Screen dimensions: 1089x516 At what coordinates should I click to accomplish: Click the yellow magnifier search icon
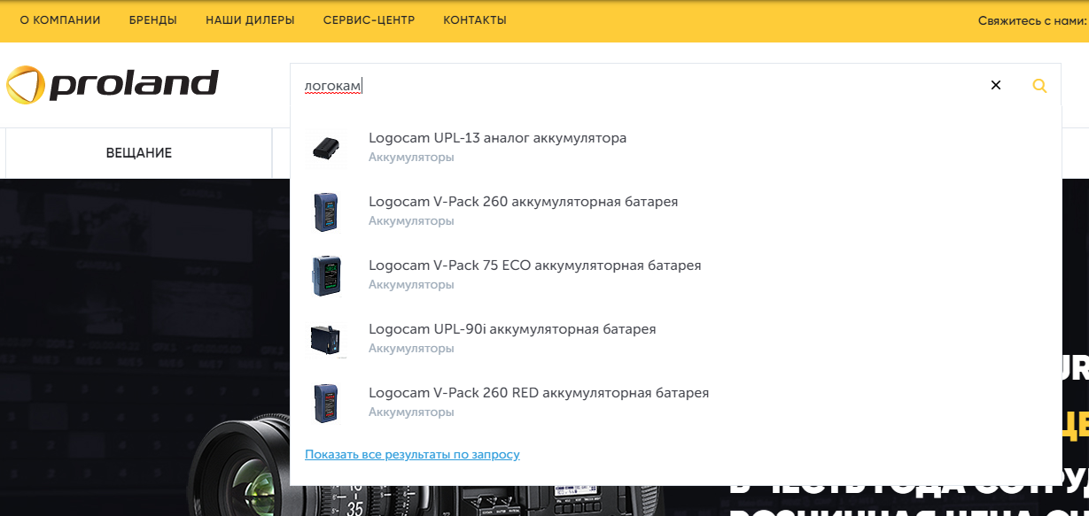(1039, 86)
